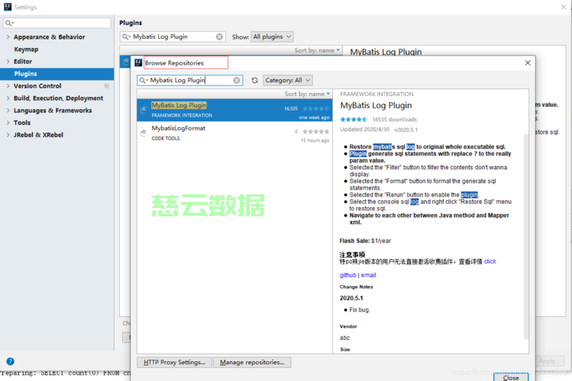572x381 pixels.
Task: Close the Browse Repositories dialog with X
Action: click(528, 62)
